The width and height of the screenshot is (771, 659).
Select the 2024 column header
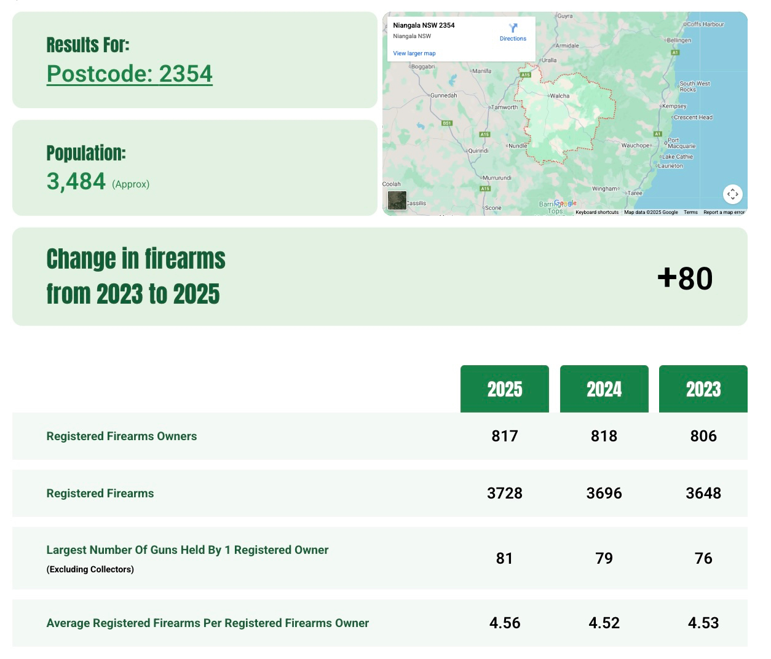click(604, 389)
